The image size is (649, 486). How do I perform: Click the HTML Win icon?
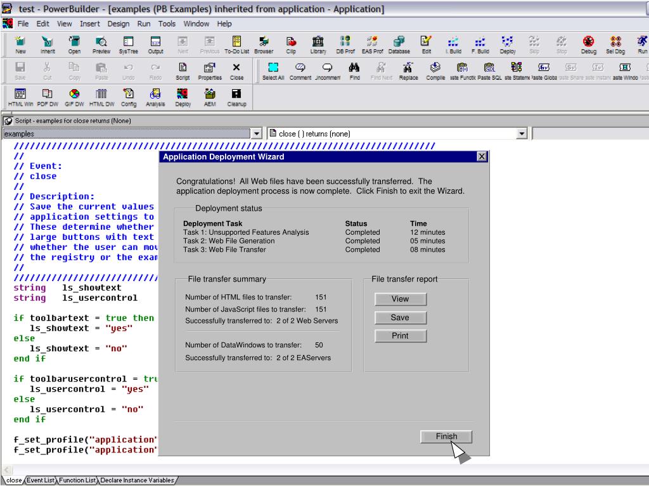click(x=20, y=97)
